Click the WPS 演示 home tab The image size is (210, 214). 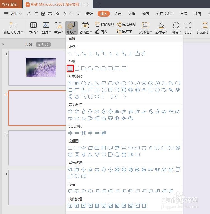point(11,4)
